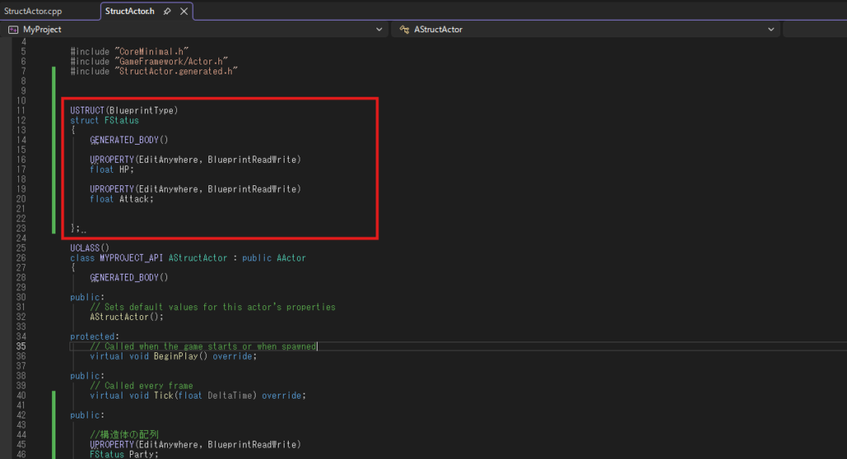
Task: Click the AStructActor class icon
Action: [x=404, y=29]
